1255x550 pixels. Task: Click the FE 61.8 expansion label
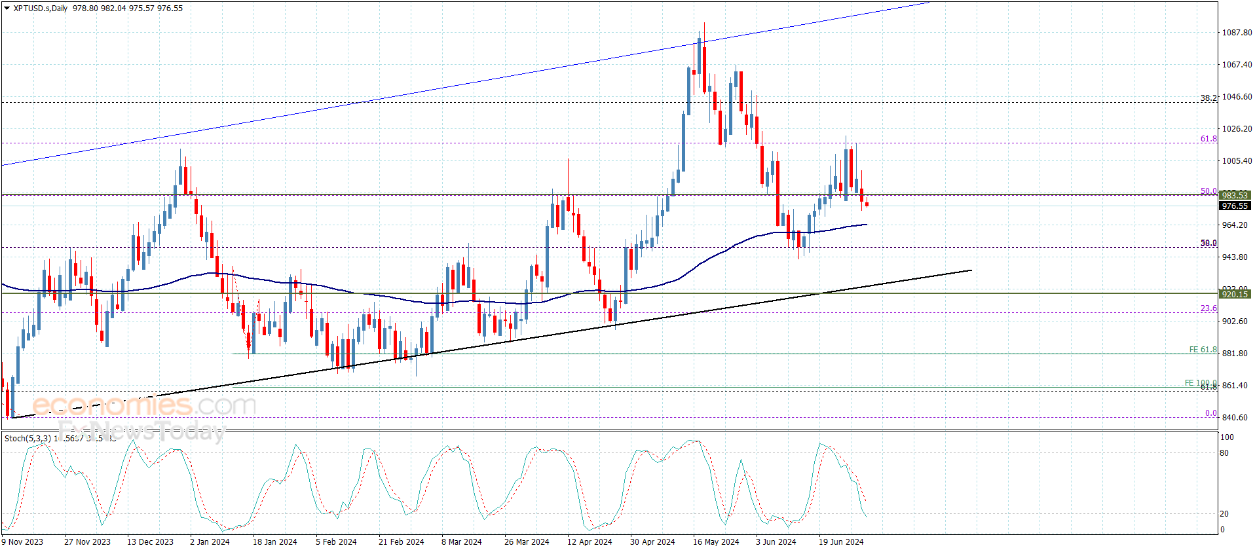1203,350
